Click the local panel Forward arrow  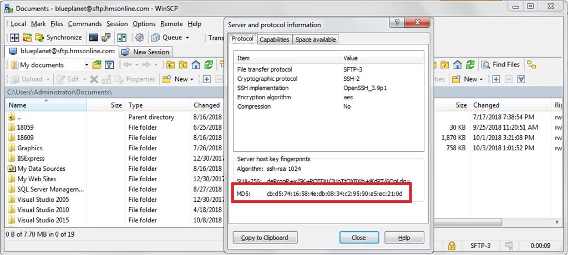pos(146,65)
